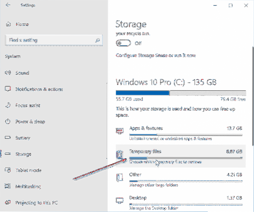Click the Focus assist moon icon
Image resolution: width=254 pixels, height=212 pixels.
[8, 106]
